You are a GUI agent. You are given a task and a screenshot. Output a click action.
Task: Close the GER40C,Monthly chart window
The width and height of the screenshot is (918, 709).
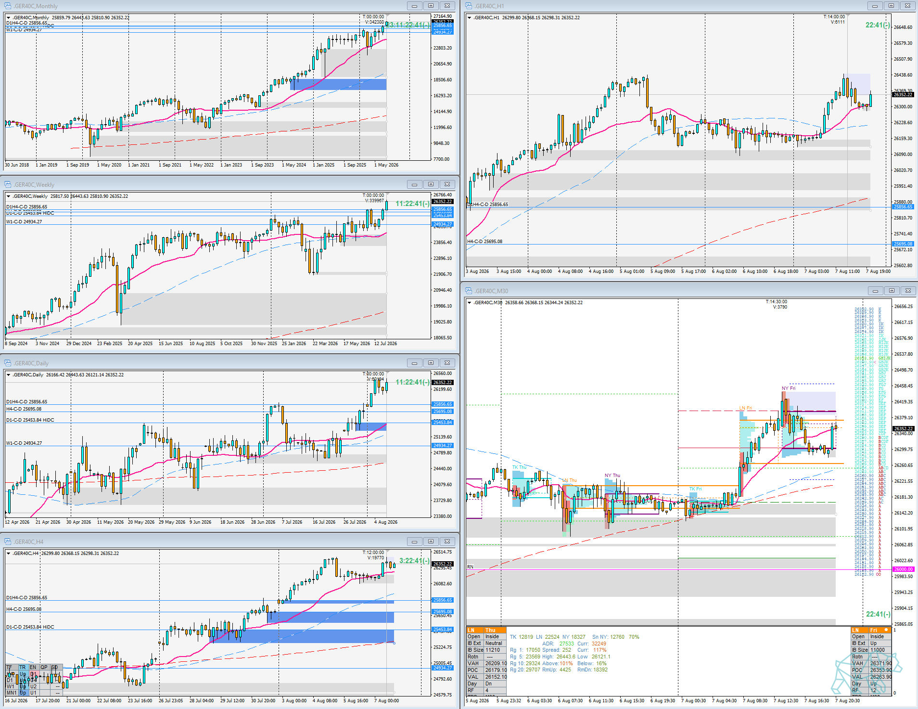point(447,6)
